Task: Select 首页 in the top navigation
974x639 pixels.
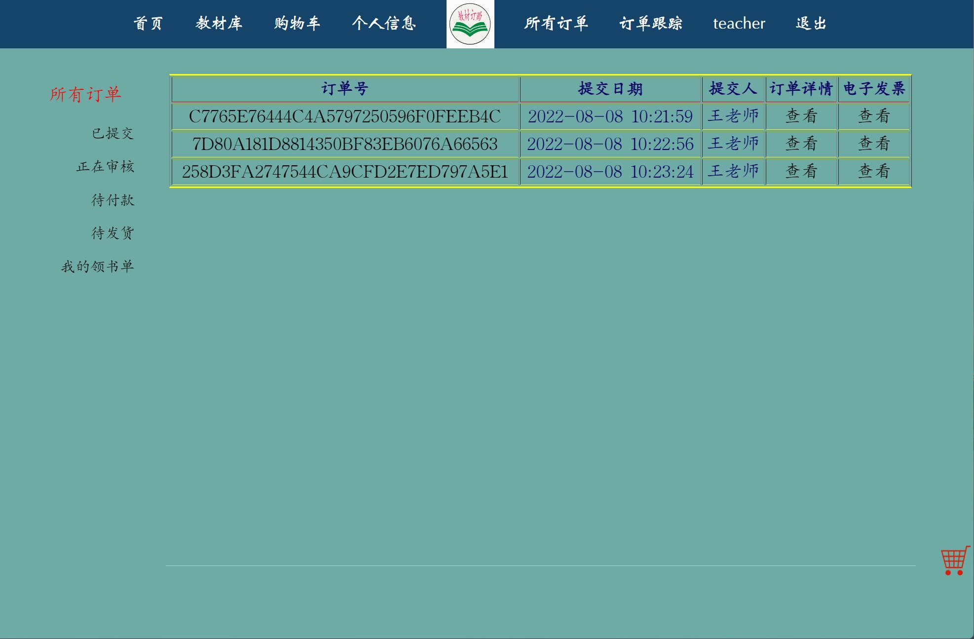Action: pyautogui.click(x=149, y=24)
